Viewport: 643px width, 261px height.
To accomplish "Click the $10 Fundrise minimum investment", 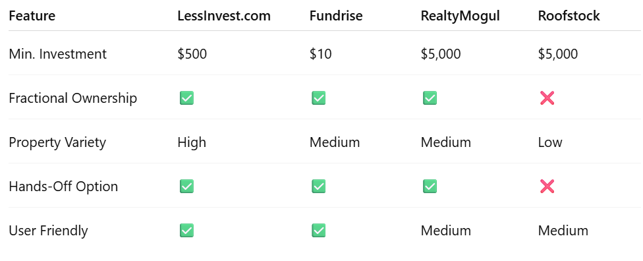I will click(321, 54).
